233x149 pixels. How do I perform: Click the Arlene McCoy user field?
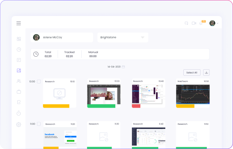point(62,37)
